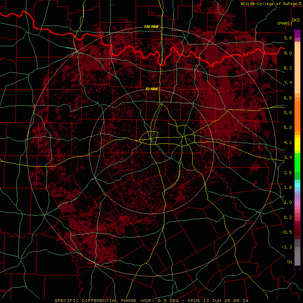Click the 7.4 scale value

tap(288, 83)
